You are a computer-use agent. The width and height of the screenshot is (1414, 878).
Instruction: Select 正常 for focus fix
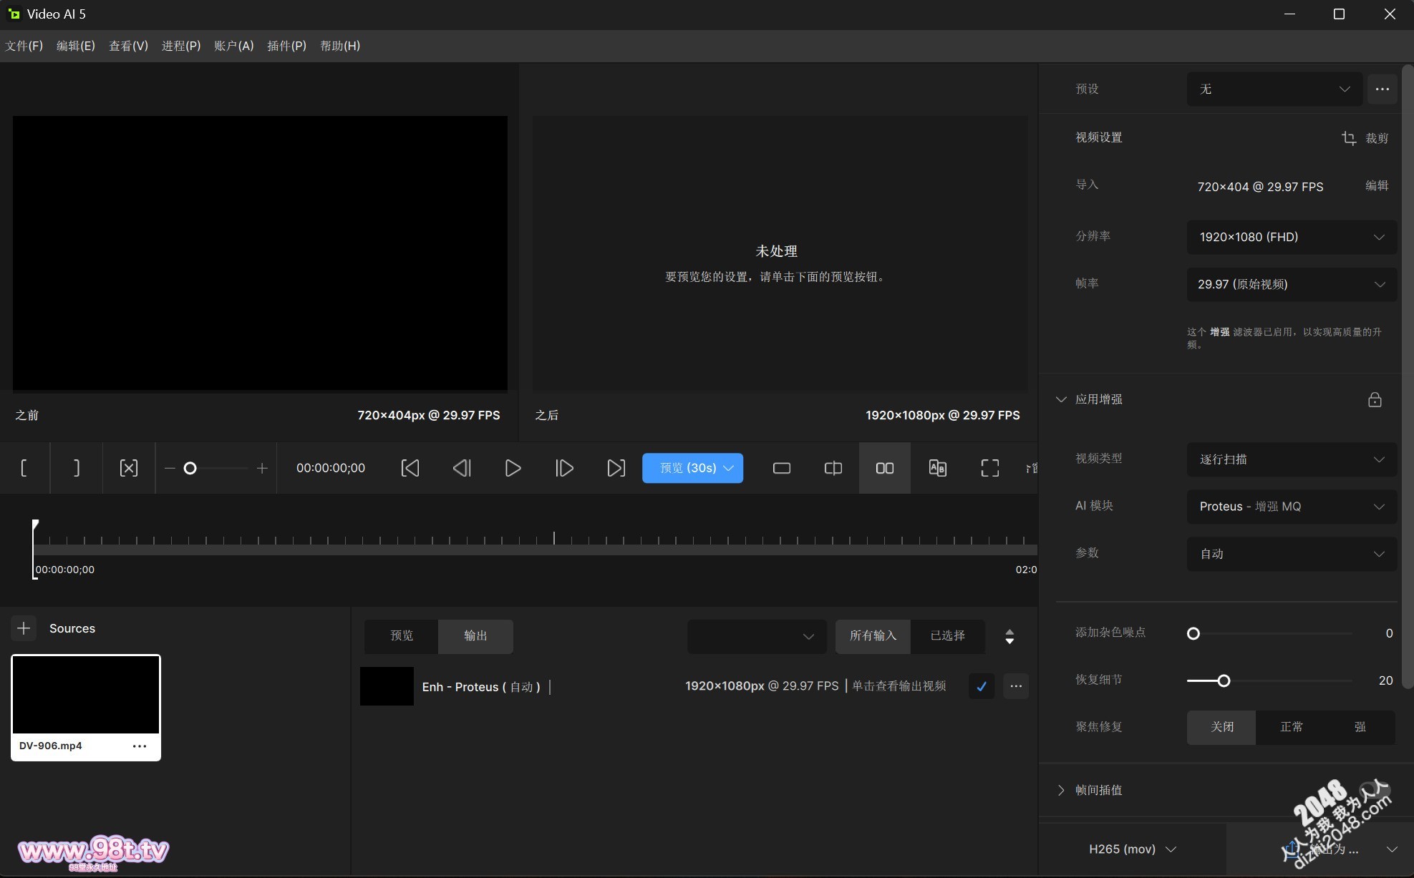[1291, 727]
